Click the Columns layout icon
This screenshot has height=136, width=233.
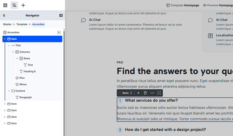coord(17,52)
